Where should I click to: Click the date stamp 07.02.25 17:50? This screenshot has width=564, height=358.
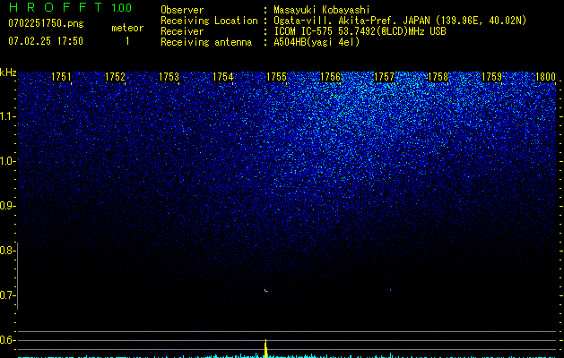tap(46, 41)
